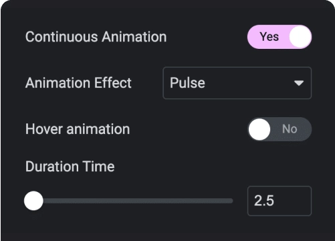335x241 pixels.
Task: Enable the Hover animation toggle
Action: (280, 129)
